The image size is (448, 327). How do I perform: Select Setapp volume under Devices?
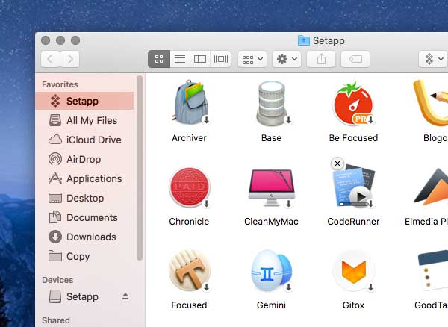pyautogui.click(x=84, y=296)
